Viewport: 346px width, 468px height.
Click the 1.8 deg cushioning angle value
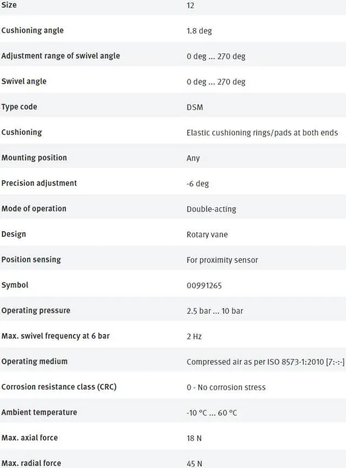coord(199,31)
